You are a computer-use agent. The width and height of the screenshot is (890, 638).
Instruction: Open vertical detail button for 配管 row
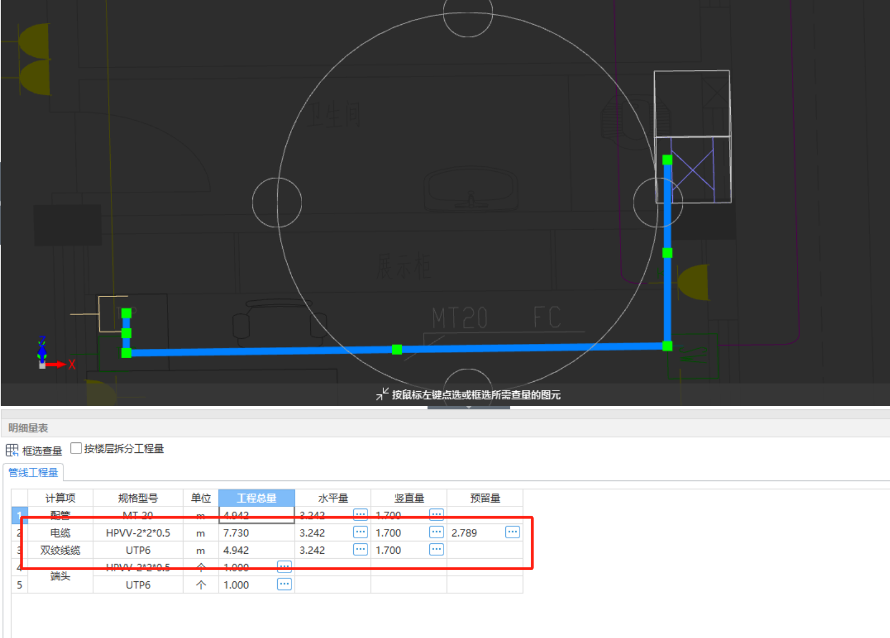(x=436, y=515)
